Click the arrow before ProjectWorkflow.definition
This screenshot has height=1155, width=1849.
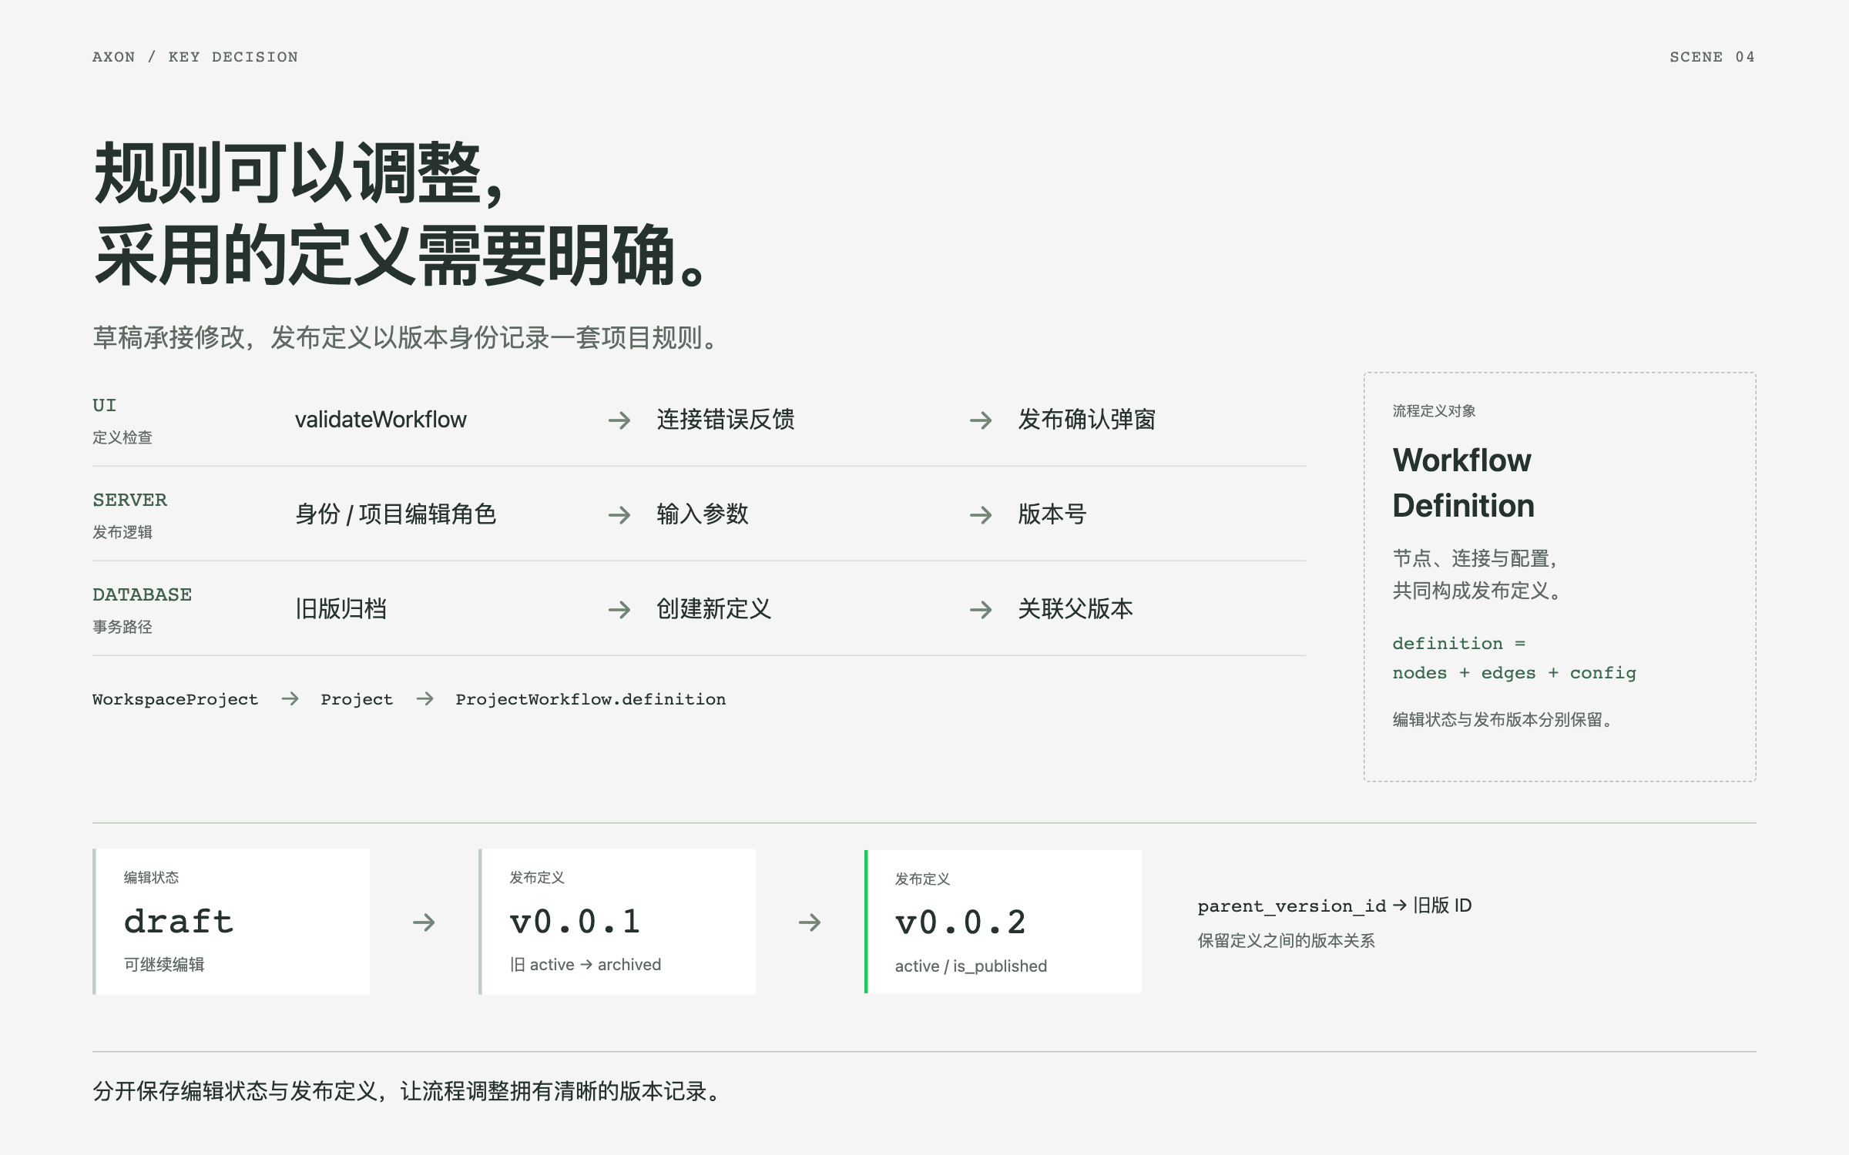(425, 699)
